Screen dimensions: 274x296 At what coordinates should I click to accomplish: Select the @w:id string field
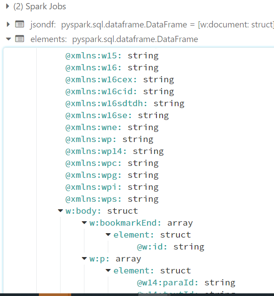pos(170,247)
